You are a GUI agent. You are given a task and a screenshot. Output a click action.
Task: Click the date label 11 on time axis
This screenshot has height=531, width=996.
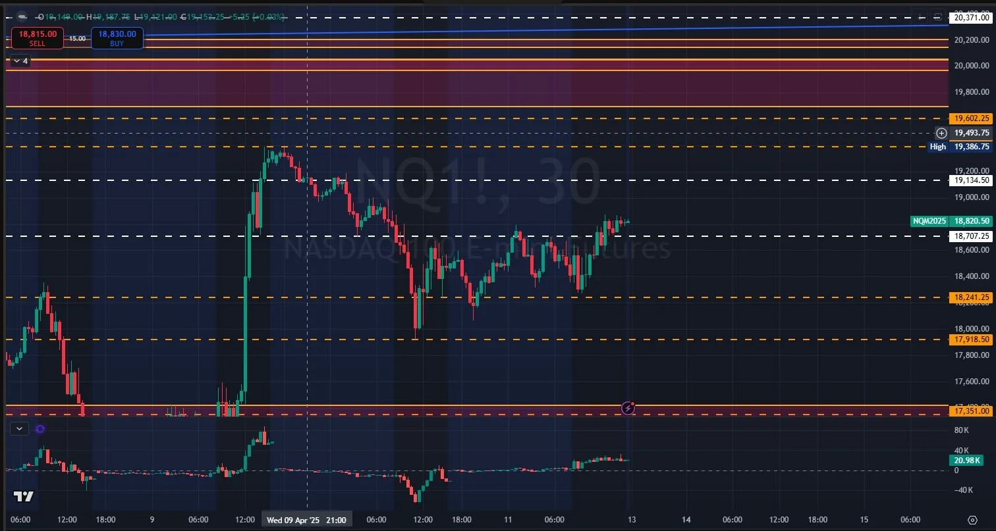[x=509, y=520]
